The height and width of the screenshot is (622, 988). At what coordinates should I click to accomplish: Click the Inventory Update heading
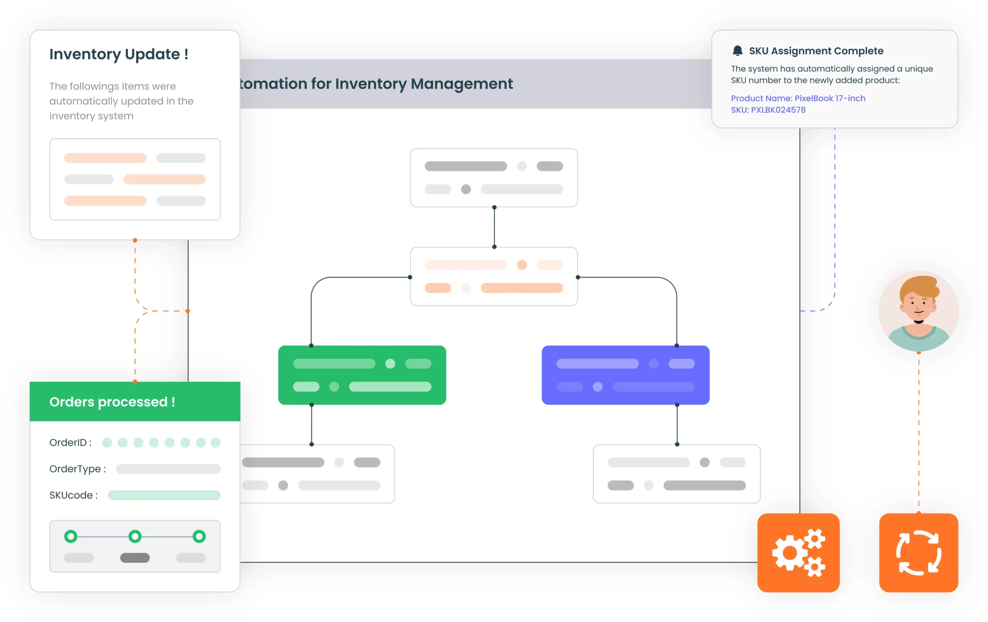click(x=119, y=54)
